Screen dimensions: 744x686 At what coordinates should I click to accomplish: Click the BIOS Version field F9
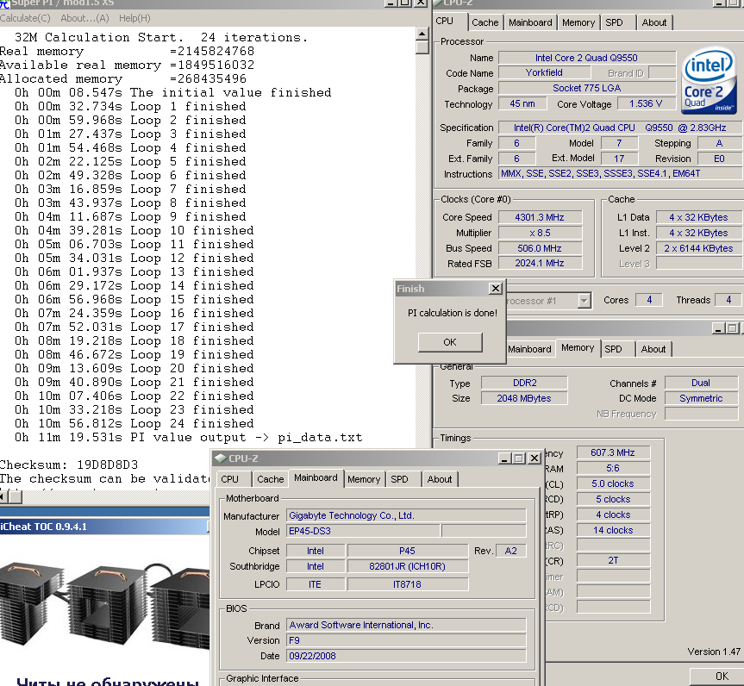(x=406, y=640)
